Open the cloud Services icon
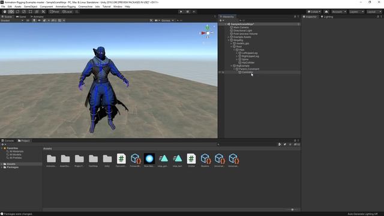384x216 pixels. [x=326, y=12]
